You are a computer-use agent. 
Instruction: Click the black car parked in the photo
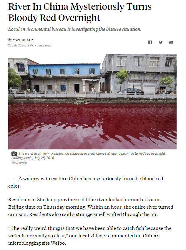click(130, 91)
